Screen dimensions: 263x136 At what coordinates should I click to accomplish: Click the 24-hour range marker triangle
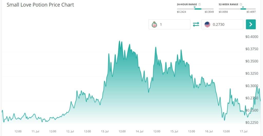194,7
